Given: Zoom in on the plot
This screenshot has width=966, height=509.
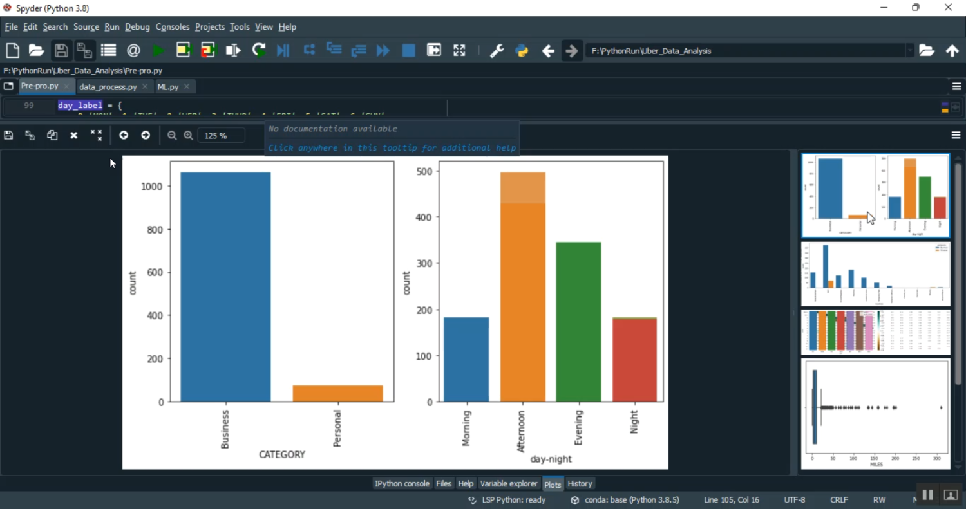Looking at the screenshot, I should pyautogui.click(x=188, y=135).
